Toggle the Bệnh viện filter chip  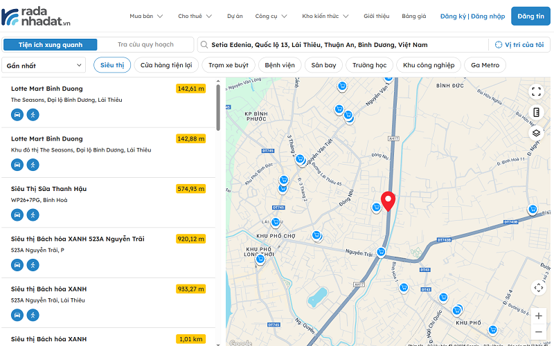point(279,65)
